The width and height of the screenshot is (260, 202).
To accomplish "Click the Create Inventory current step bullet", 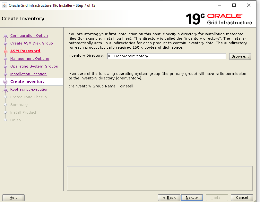I will 5,82.
